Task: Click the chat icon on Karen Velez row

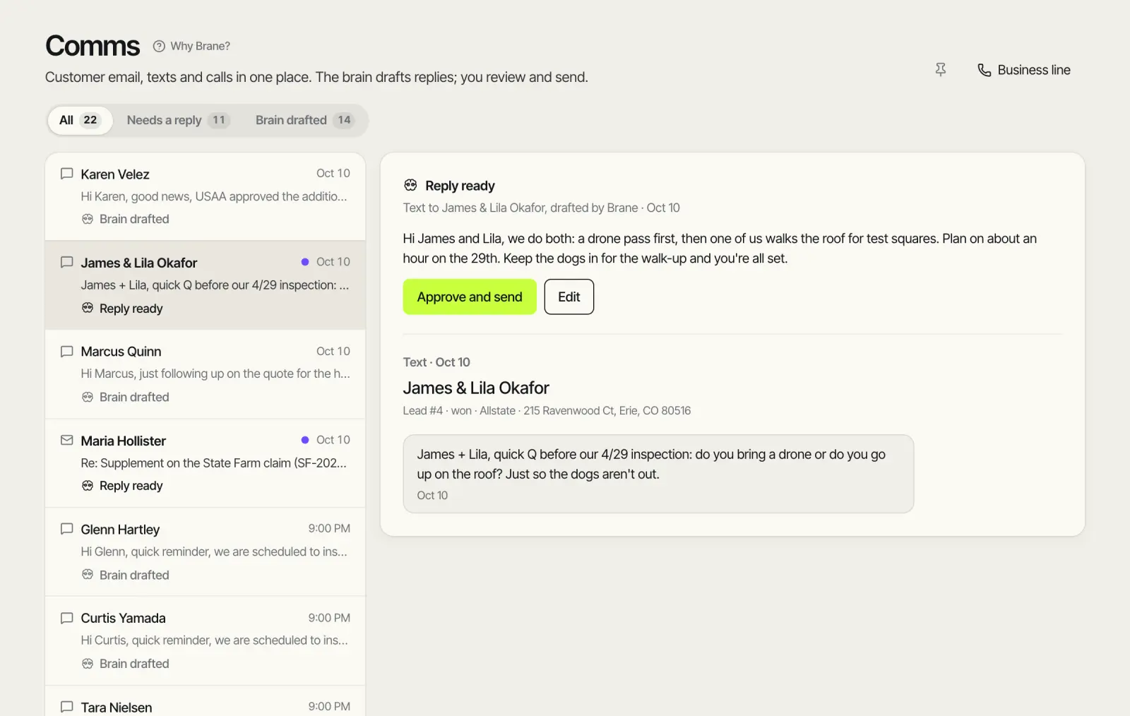Action: (67, 174)
